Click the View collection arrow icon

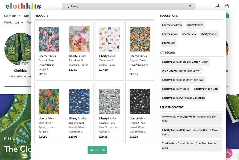(30, 76)
